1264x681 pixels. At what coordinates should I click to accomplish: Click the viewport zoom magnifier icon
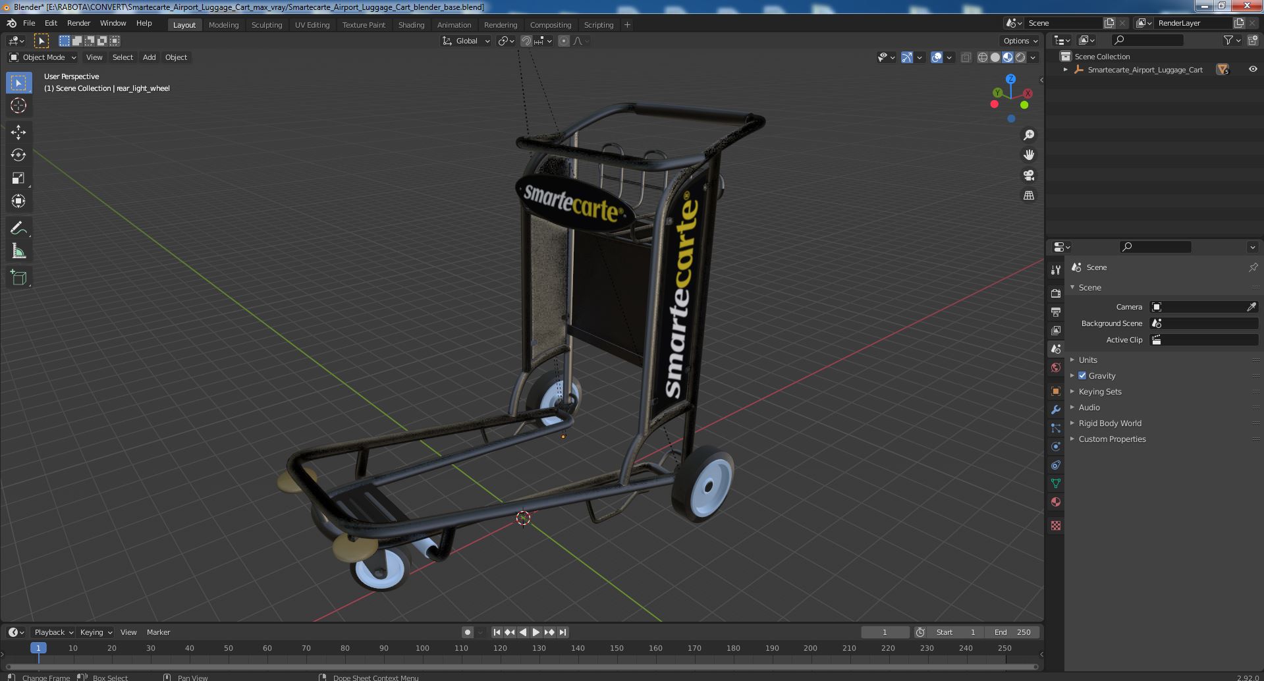1028,135
